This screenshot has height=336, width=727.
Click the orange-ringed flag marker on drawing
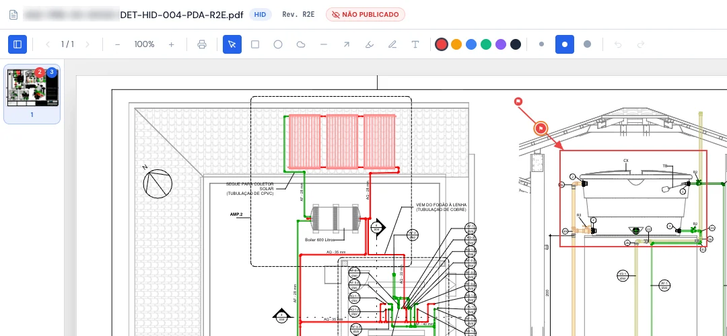coord(541,128)
